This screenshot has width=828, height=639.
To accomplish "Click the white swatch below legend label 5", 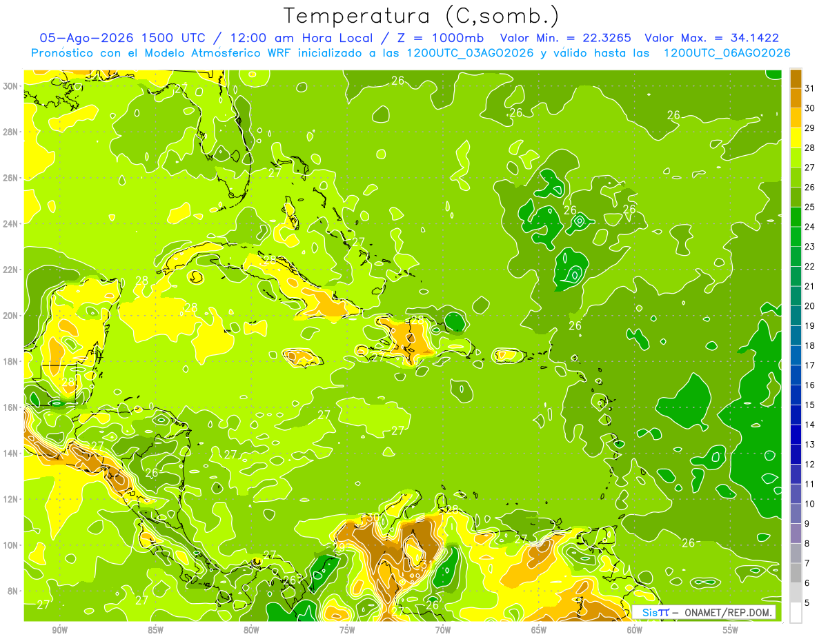I will point(796,613).
